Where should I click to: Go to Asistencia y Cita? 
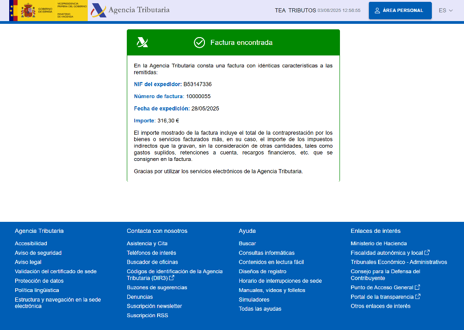[147, 243]
